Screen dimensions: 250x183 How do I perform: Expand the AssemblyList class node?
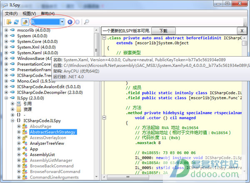tap(19, 155)
